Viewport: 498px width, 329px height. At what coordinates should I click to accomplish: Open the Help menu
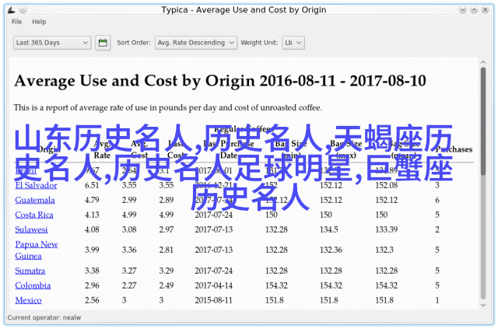(39, 23)
